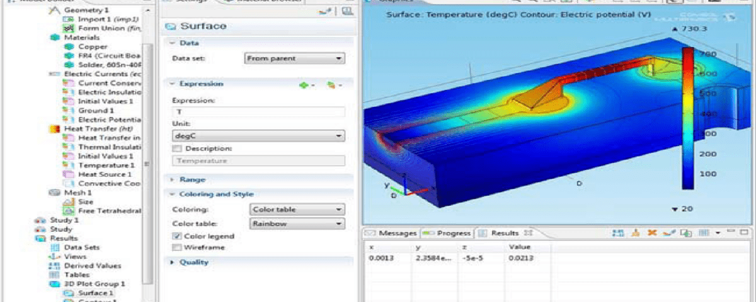Select the FR4 Circuit Board material
Image resolution: width=756 pixels, height=302 pixels.
click(102, 56)
